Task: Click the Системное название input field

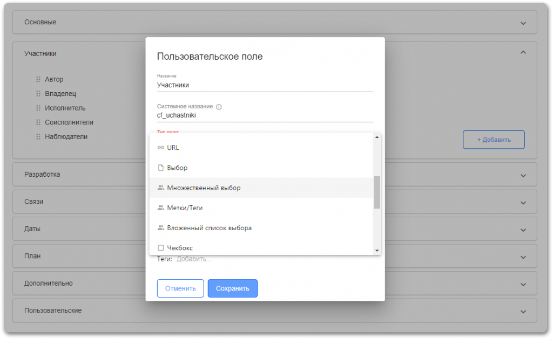Action: 265,115
